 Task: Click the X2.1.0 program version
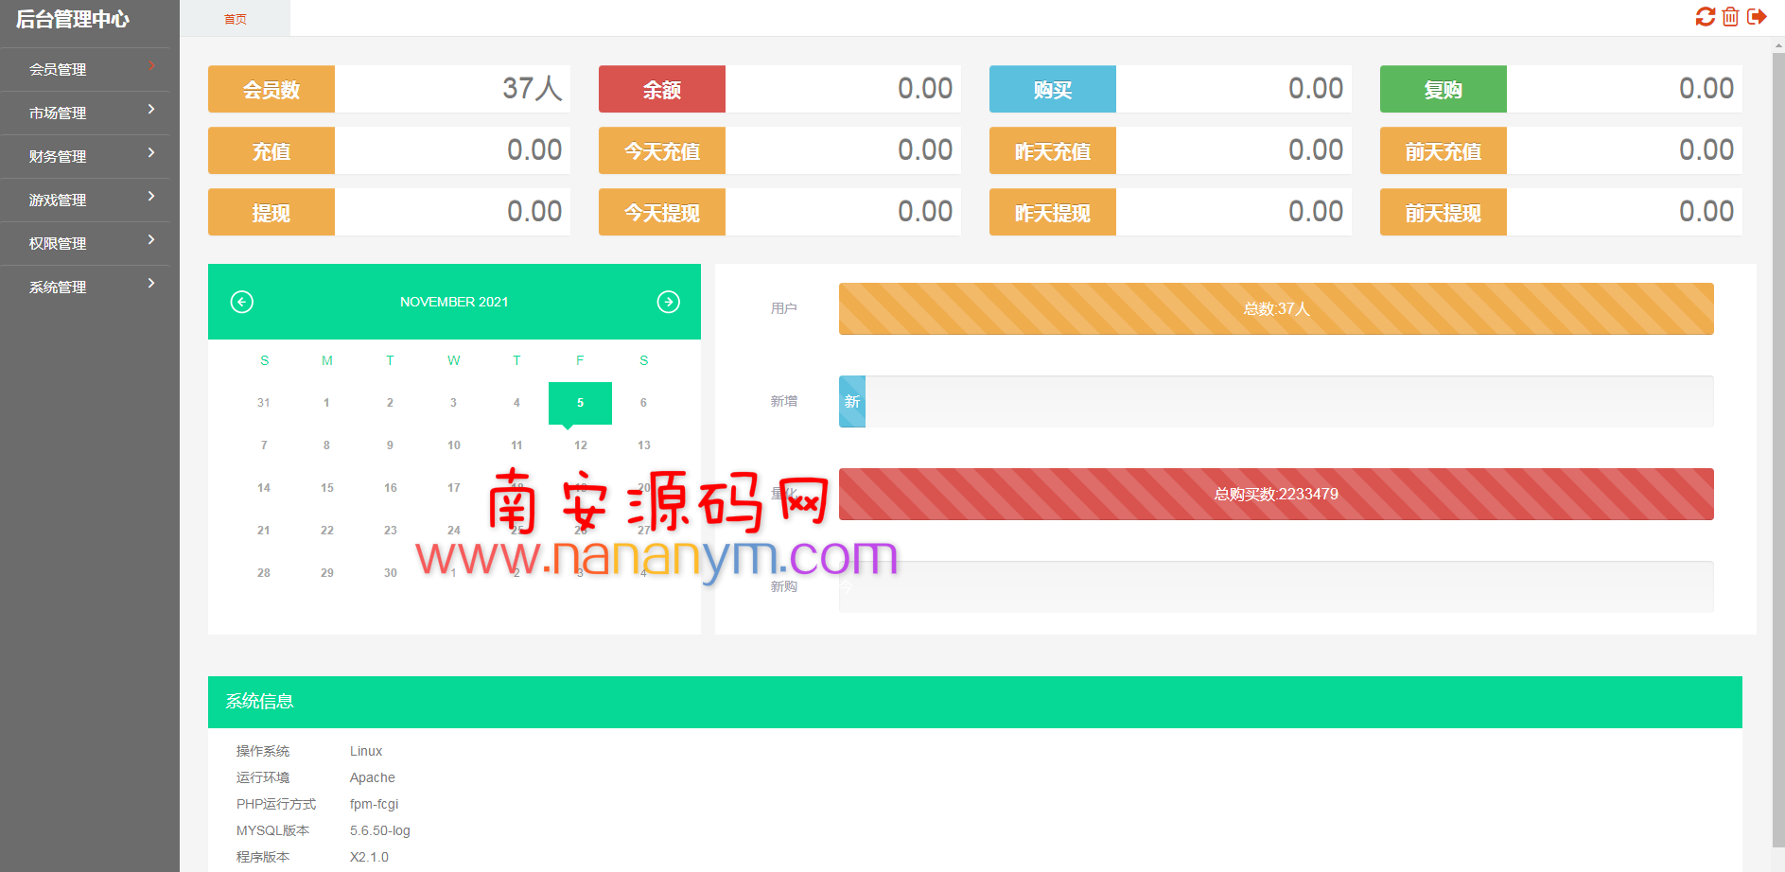(369, 857)
